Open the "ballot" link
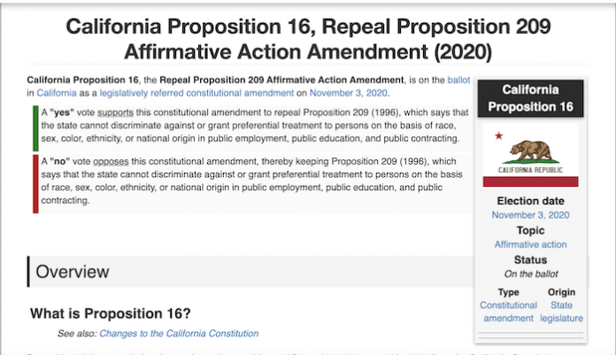Viewport: 616px width, 355px height. (x=458, y=81)
